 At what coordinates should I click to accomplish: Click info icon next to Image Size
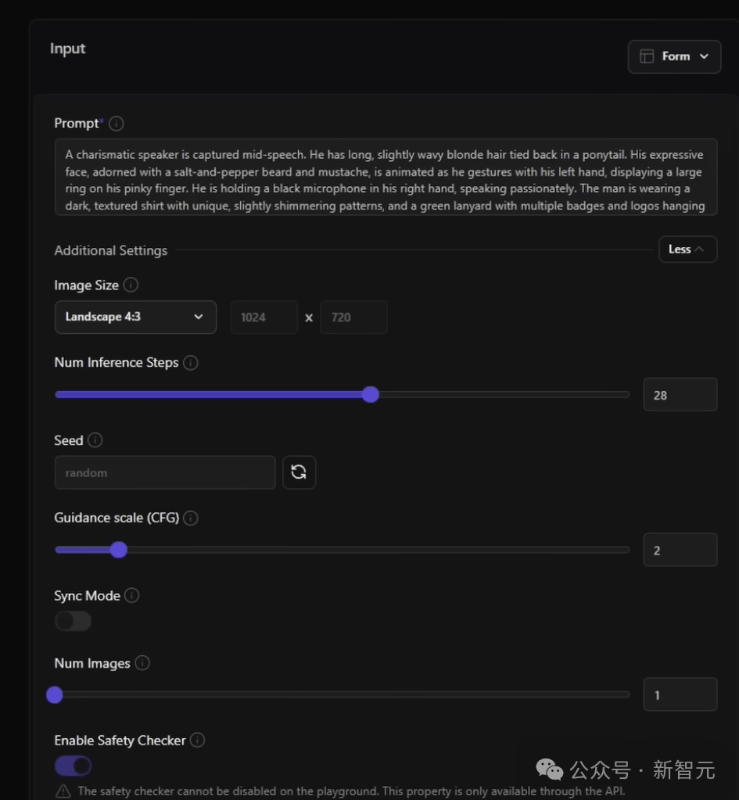tap(131, 285)
